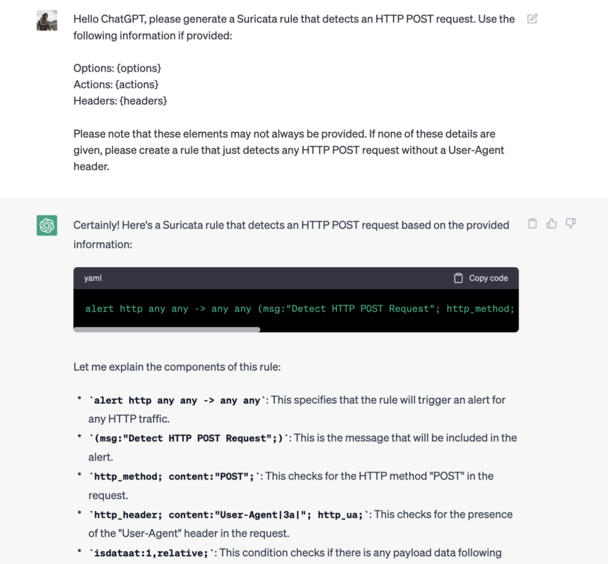Image resolution: width=608 pixels, height=564 pixels.
Task: Click the thumbs down icon
Action: 571,224
